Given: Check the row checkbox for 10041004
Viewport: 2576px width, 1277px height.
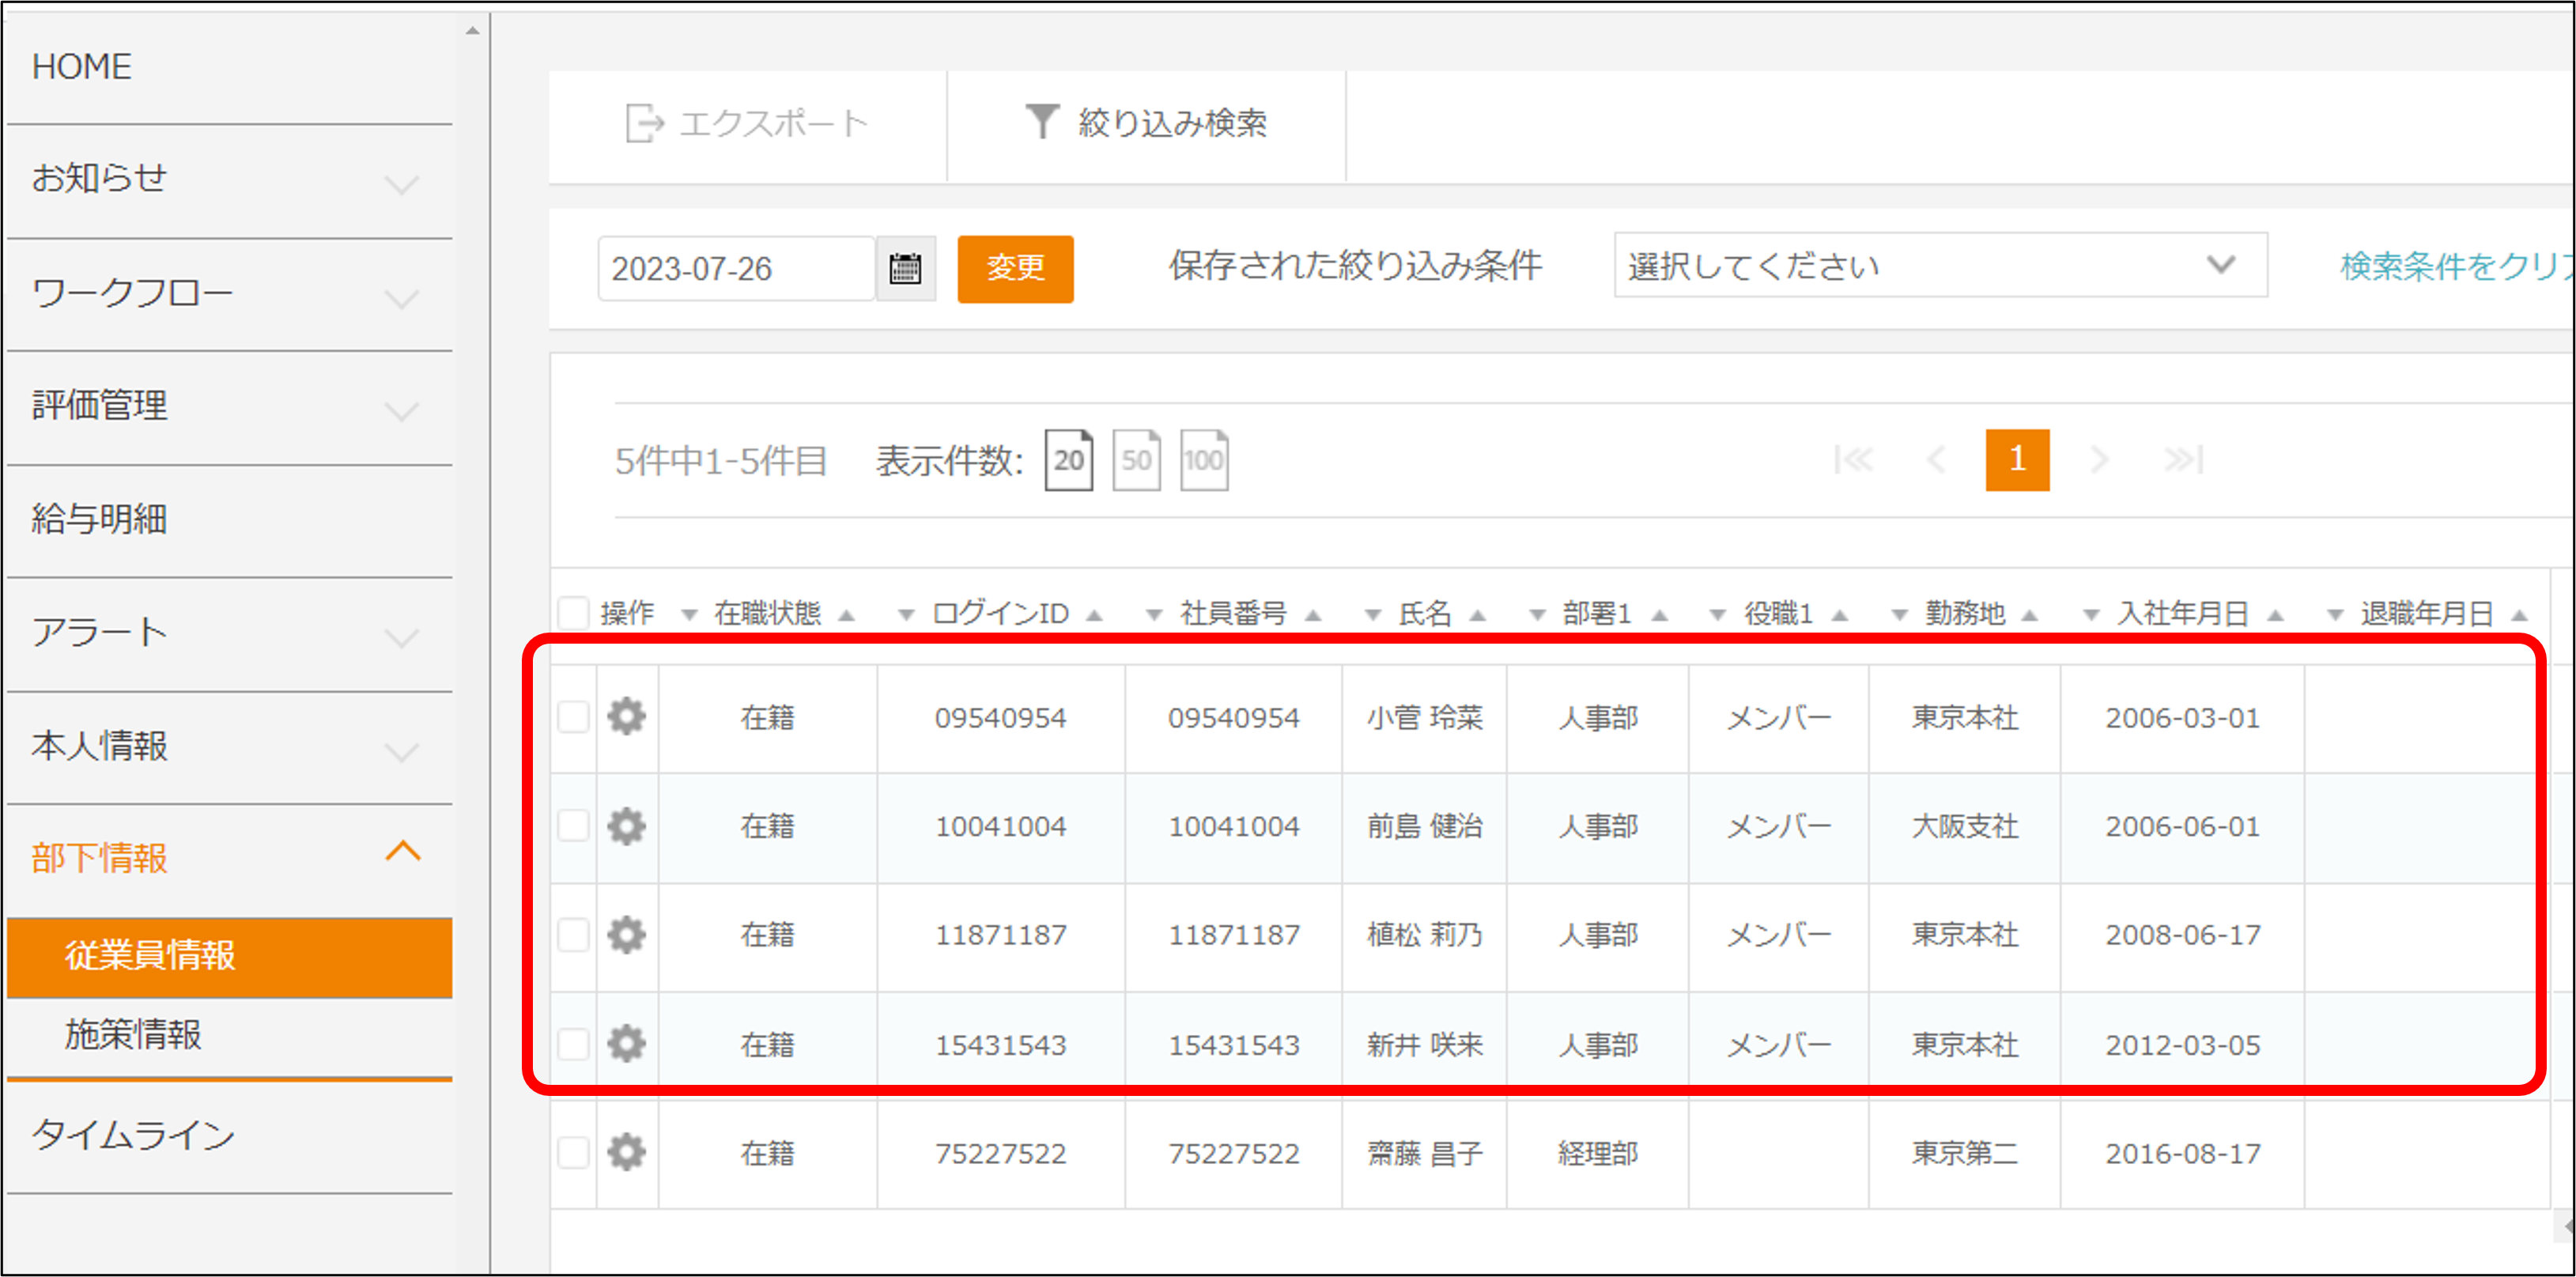Looking at the screenshot, I should [573, 826].
